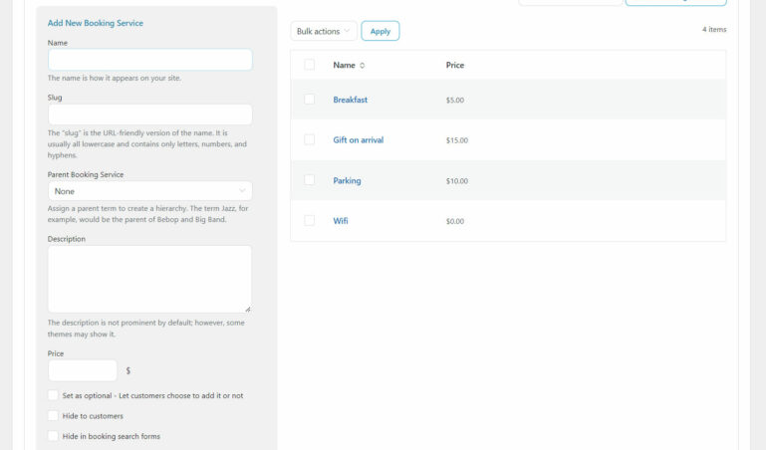Sort services by the Name column
This screenshot has width=766, height=450.
(349, 65)
